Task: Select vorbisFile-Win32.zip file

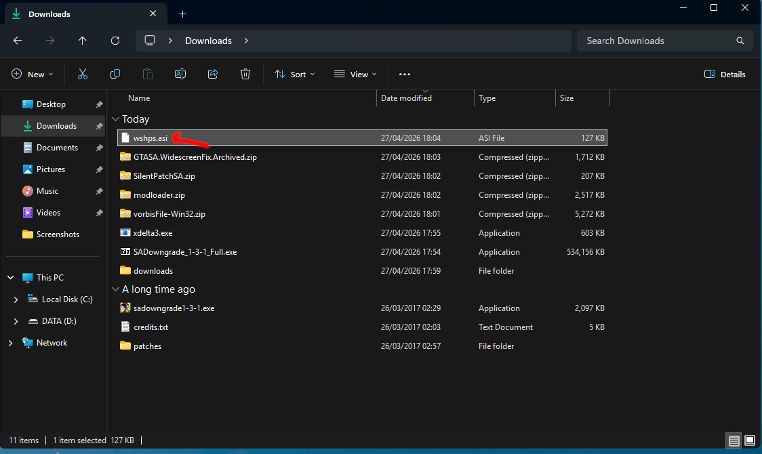Action: coord(362,213)
